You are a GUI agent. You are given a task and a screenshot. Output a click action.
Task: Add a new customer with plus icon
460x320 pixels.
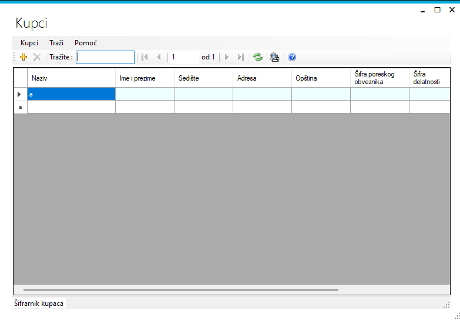[x=23, y=57]
